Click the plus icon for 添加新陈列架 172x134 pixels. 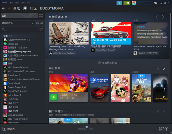(99, 63)
